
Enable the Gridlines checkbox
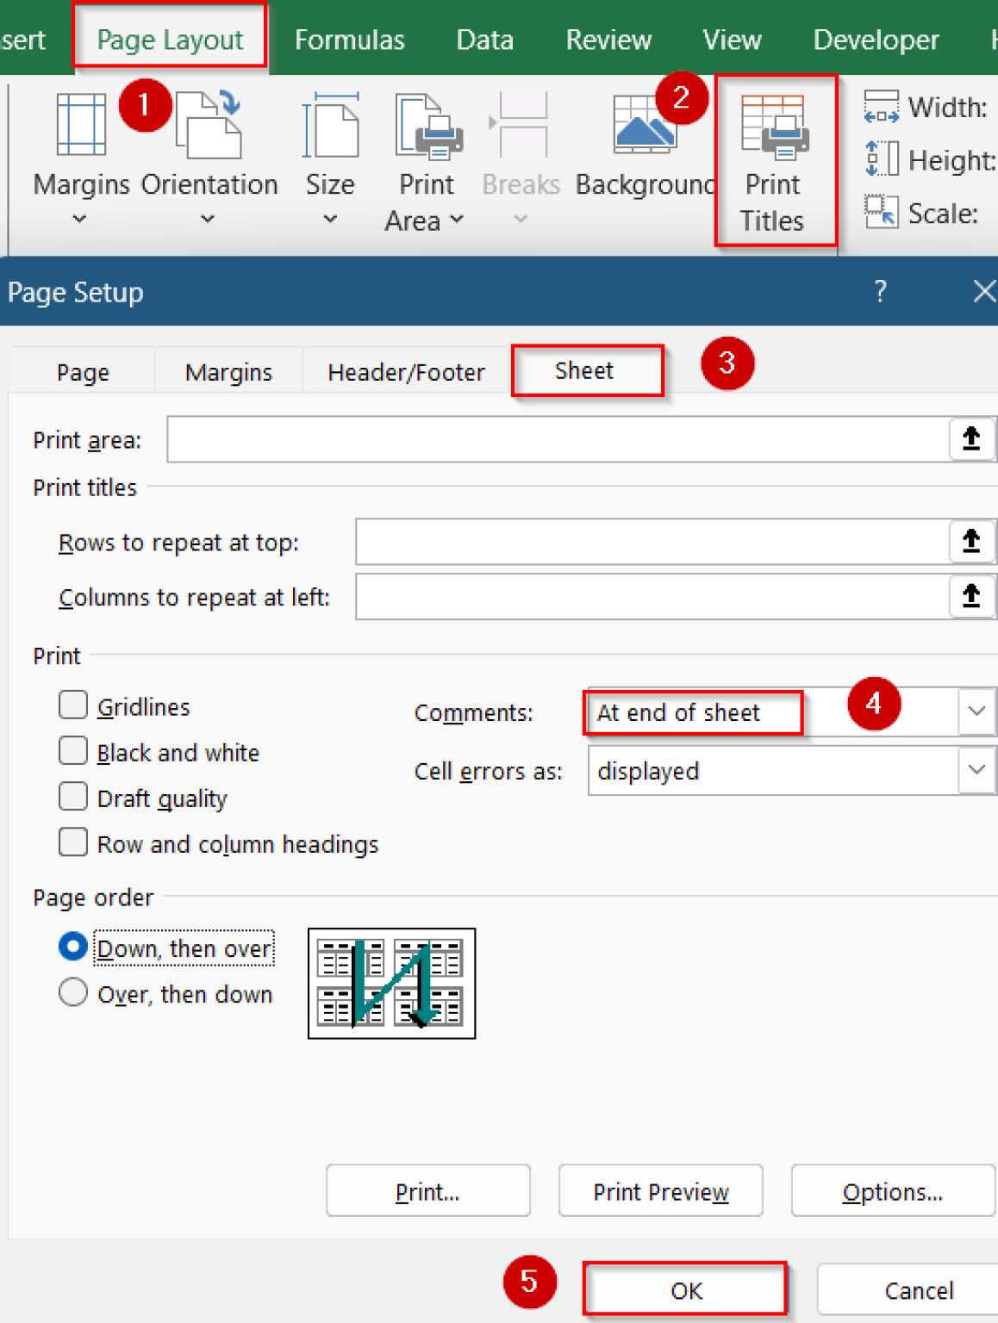[x=73, y=705]
